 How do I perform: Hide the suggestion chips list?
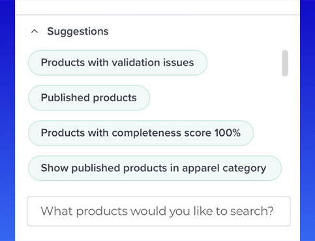coord(35,31)
